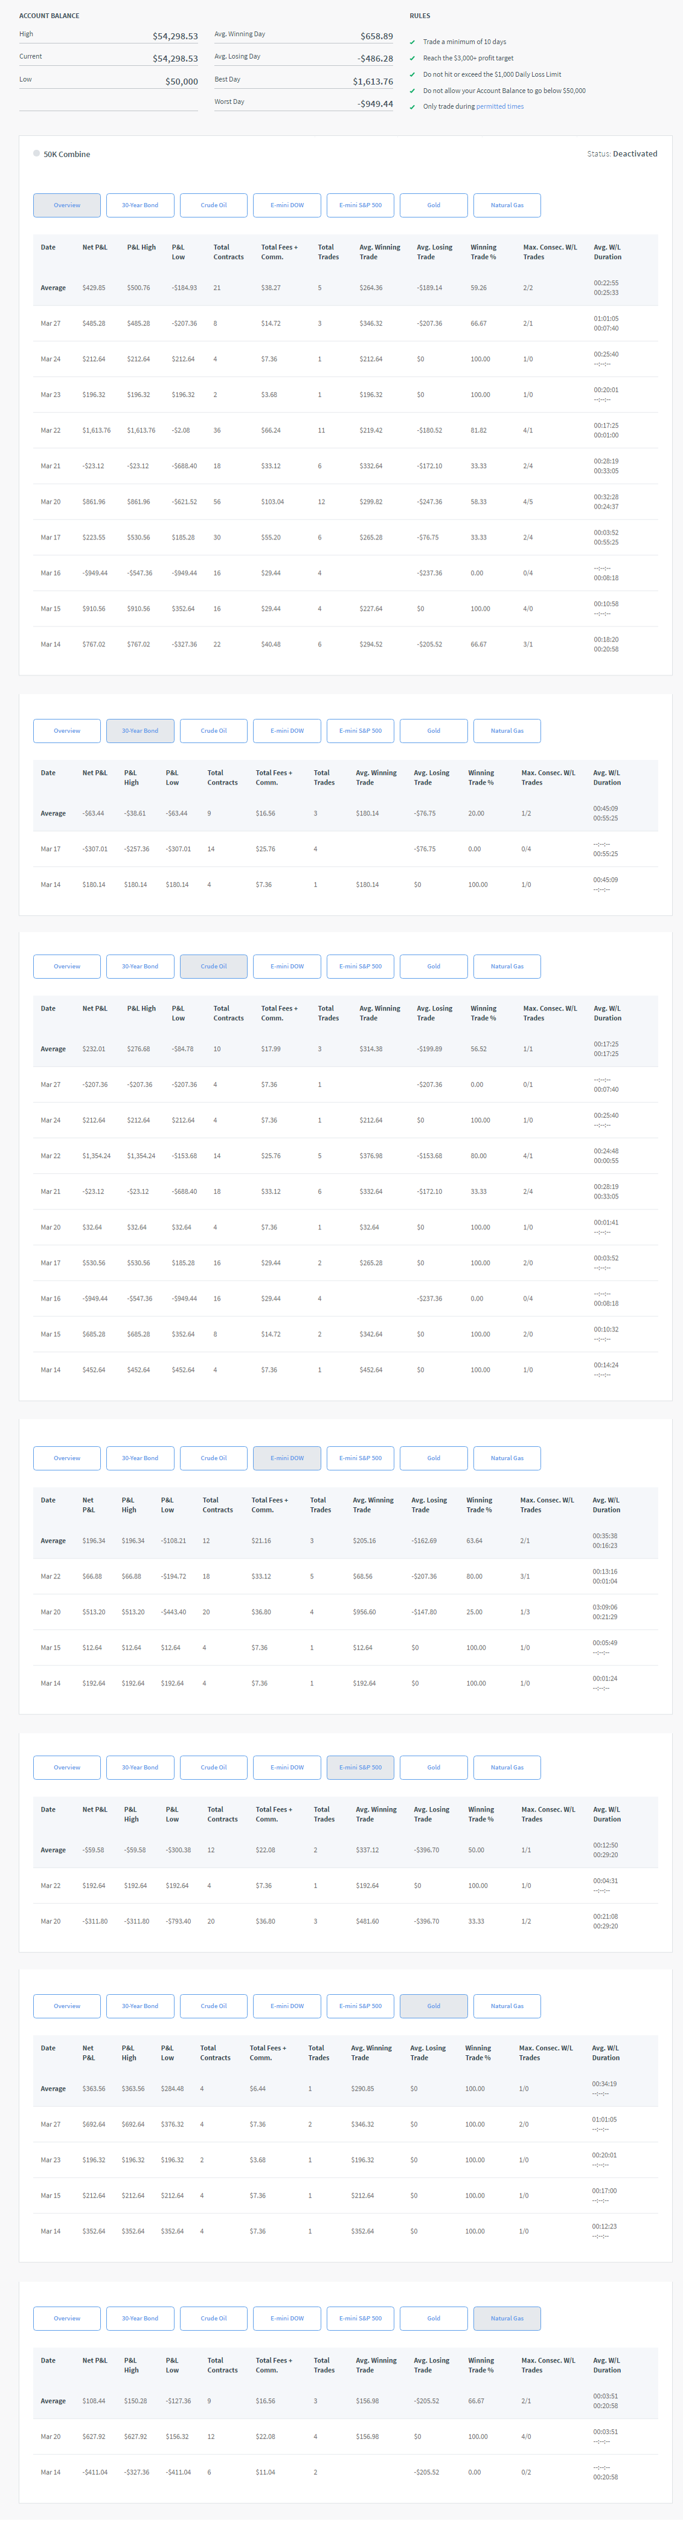Viewport: 683px width, 2521px height.
Task: Click checkmark next to Account Balance below $50,000 rule
Action: tap(412, 91)
